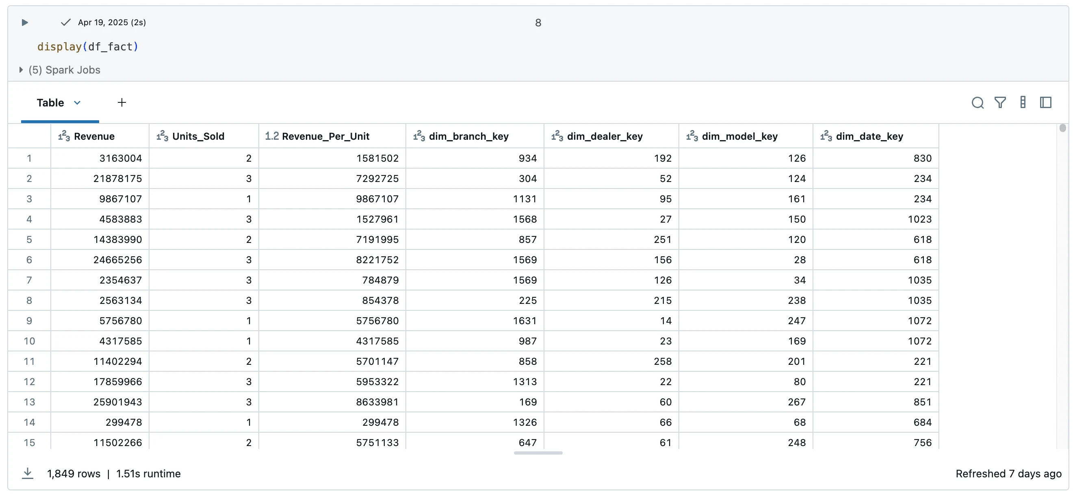
Task: Open the vertical dots table options menu
Action: pyautogui.click(x=1023, y=103)
